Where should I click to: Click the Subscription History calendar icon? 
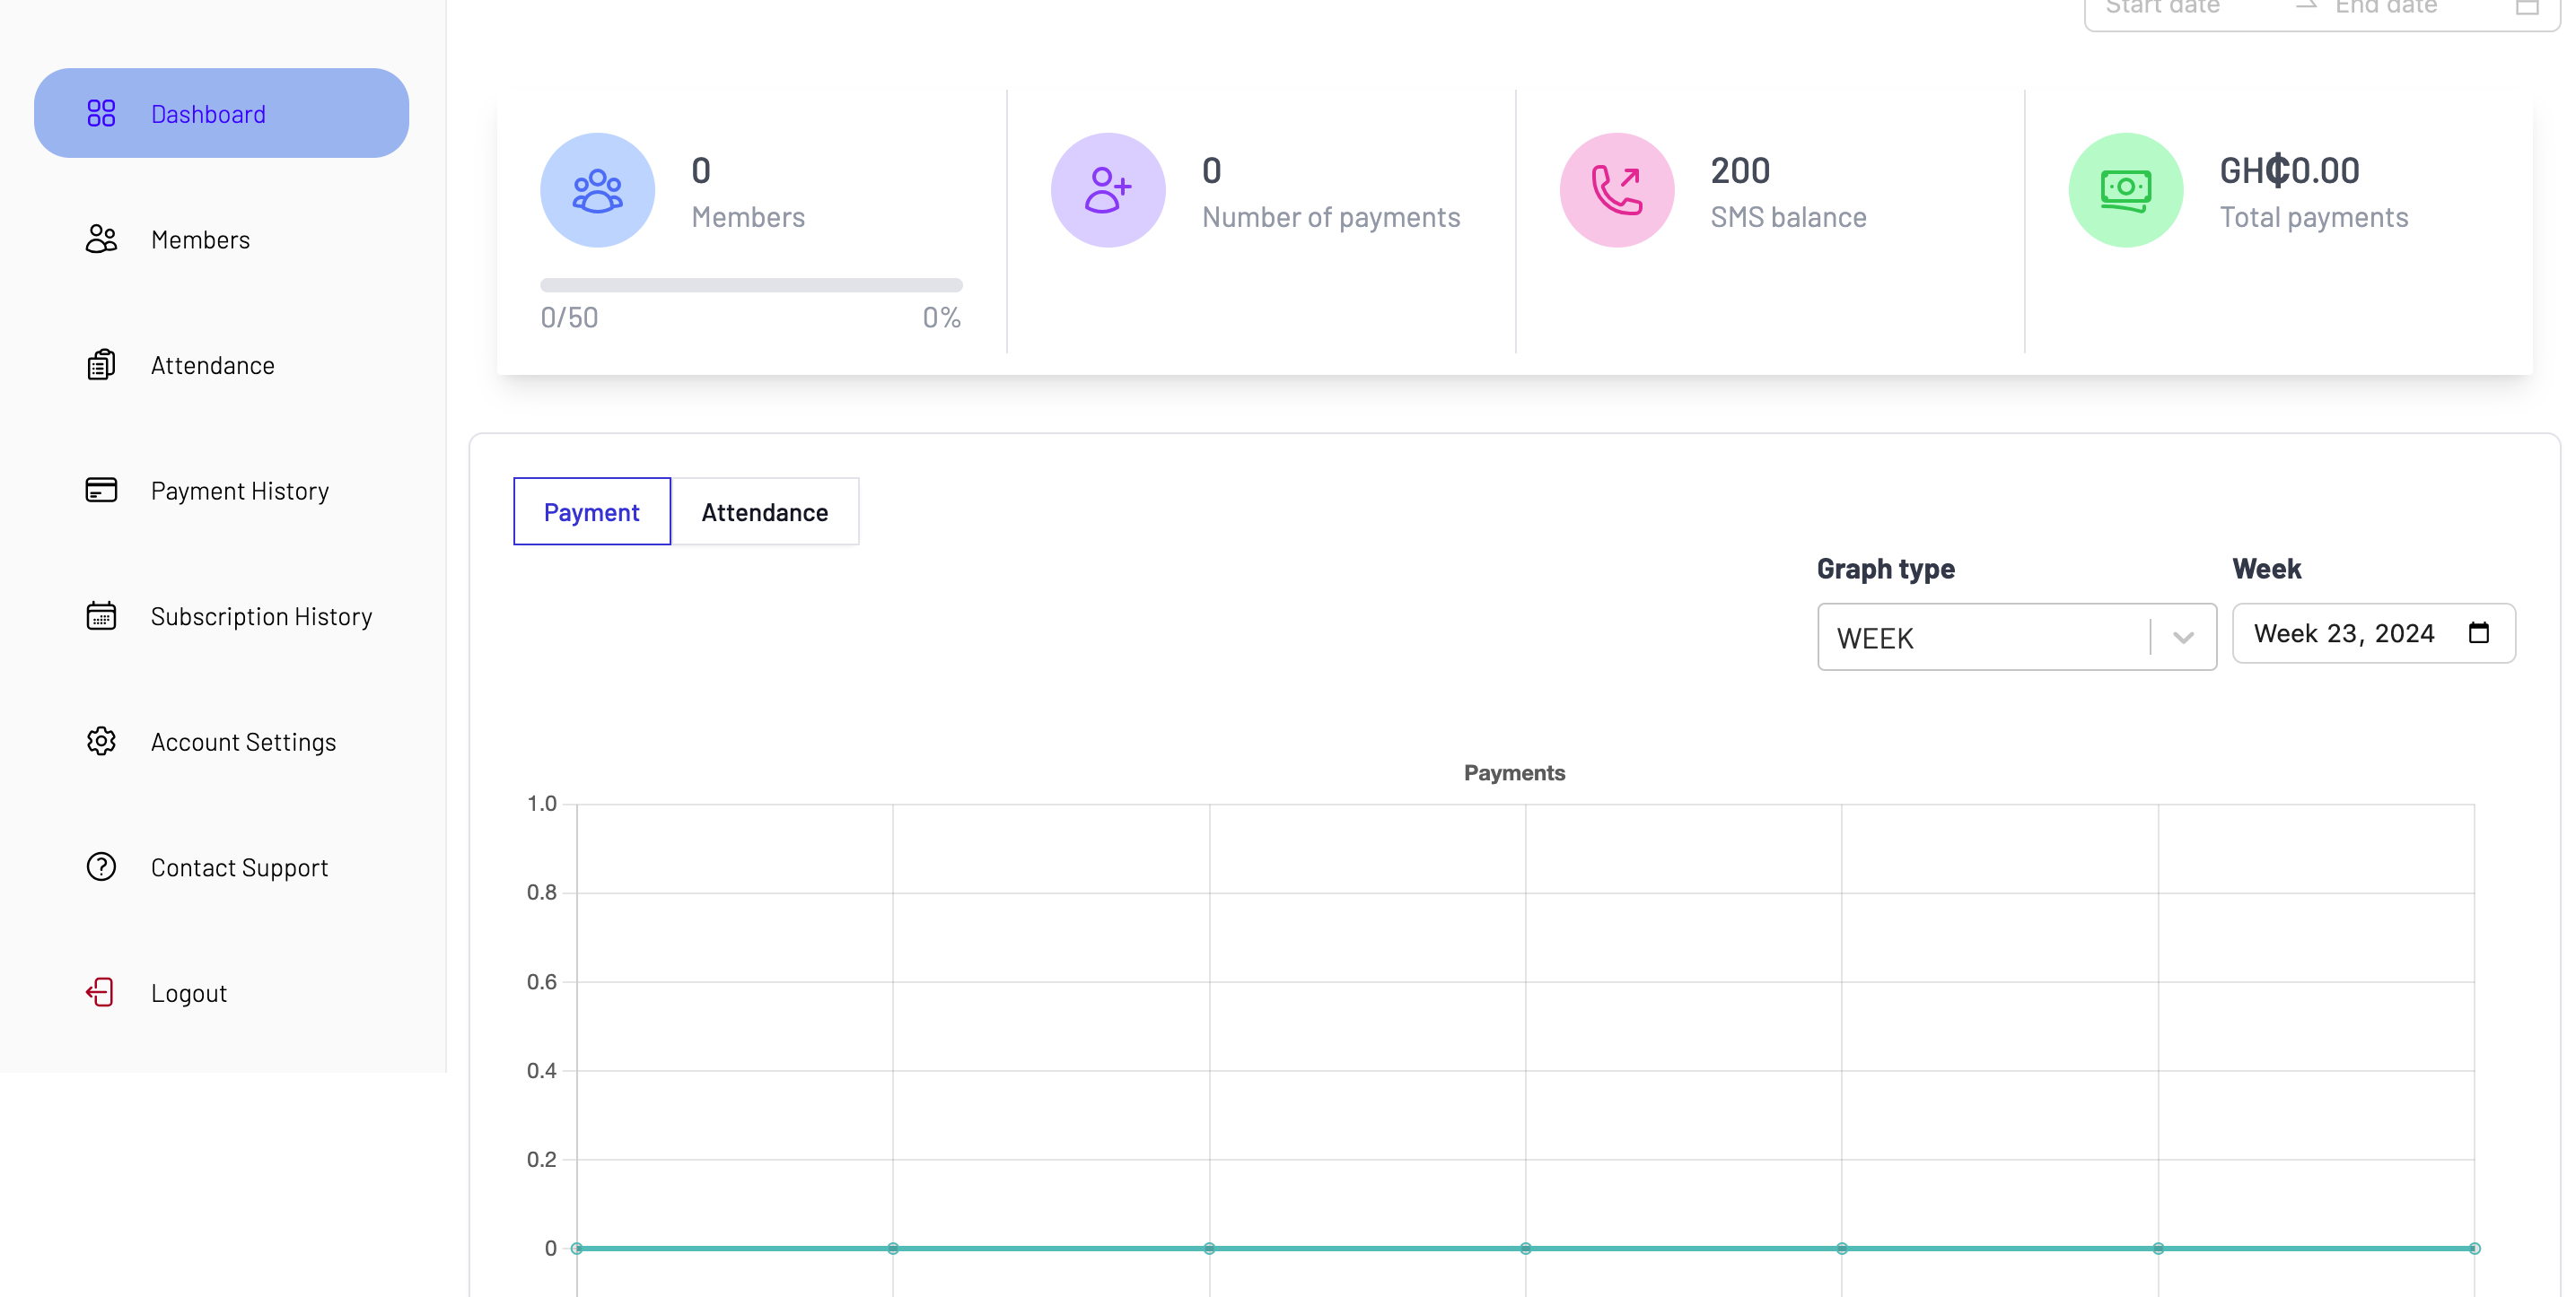pyautogui.click(x=101, y=615)
